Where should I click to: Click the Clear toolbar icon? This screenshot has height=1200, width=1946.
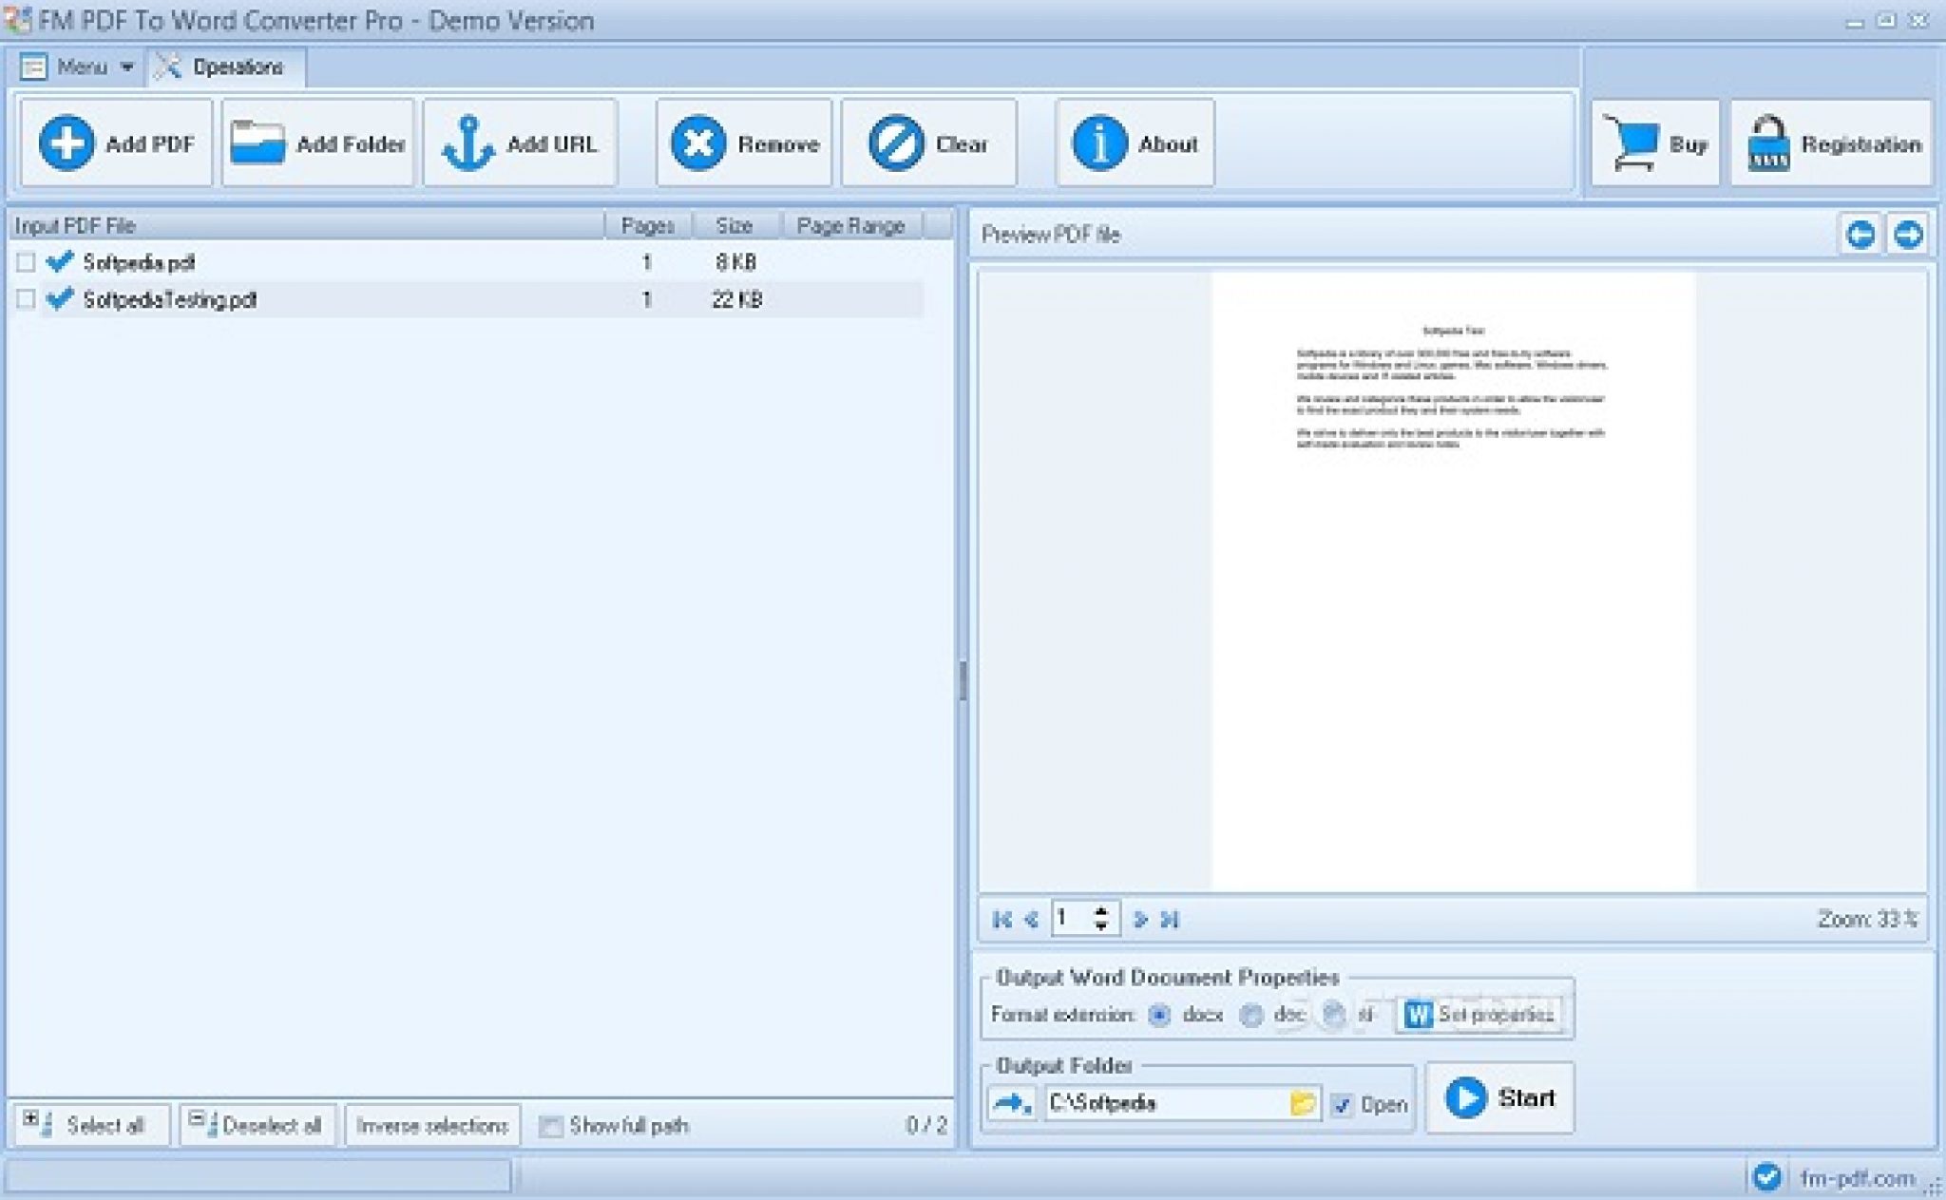895,143
